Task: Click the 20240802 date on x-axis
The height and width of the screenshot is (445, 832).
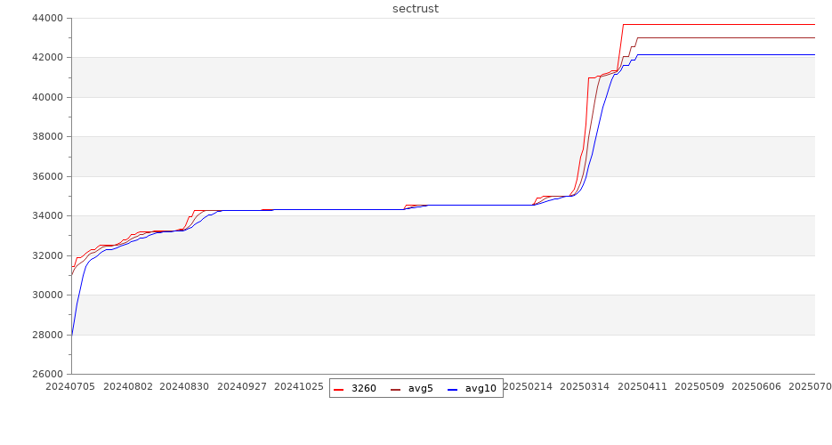Action: (x=128, y=387)
